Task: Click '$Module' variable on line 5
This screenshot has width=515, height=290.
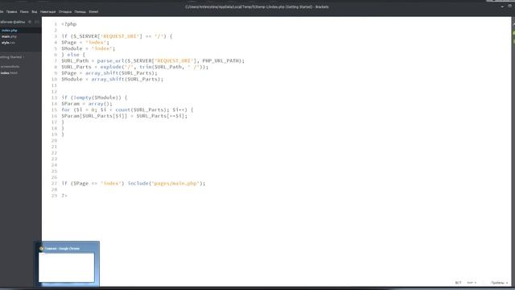Action: click(72, 48)
